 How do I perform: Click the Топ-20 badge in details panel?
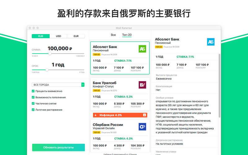(159, 47)
